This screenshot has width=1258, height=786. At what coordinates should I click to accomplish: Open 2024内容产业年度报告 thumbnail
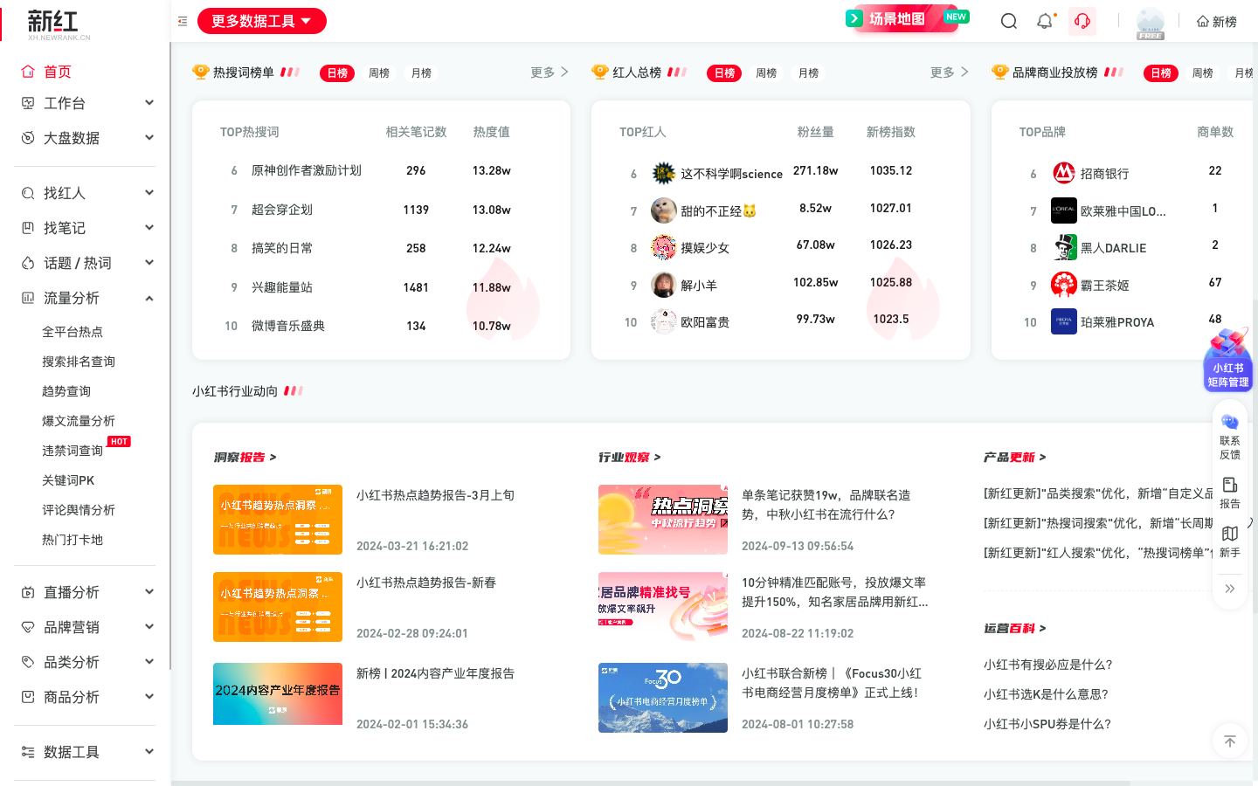click(x=278, y=694)
